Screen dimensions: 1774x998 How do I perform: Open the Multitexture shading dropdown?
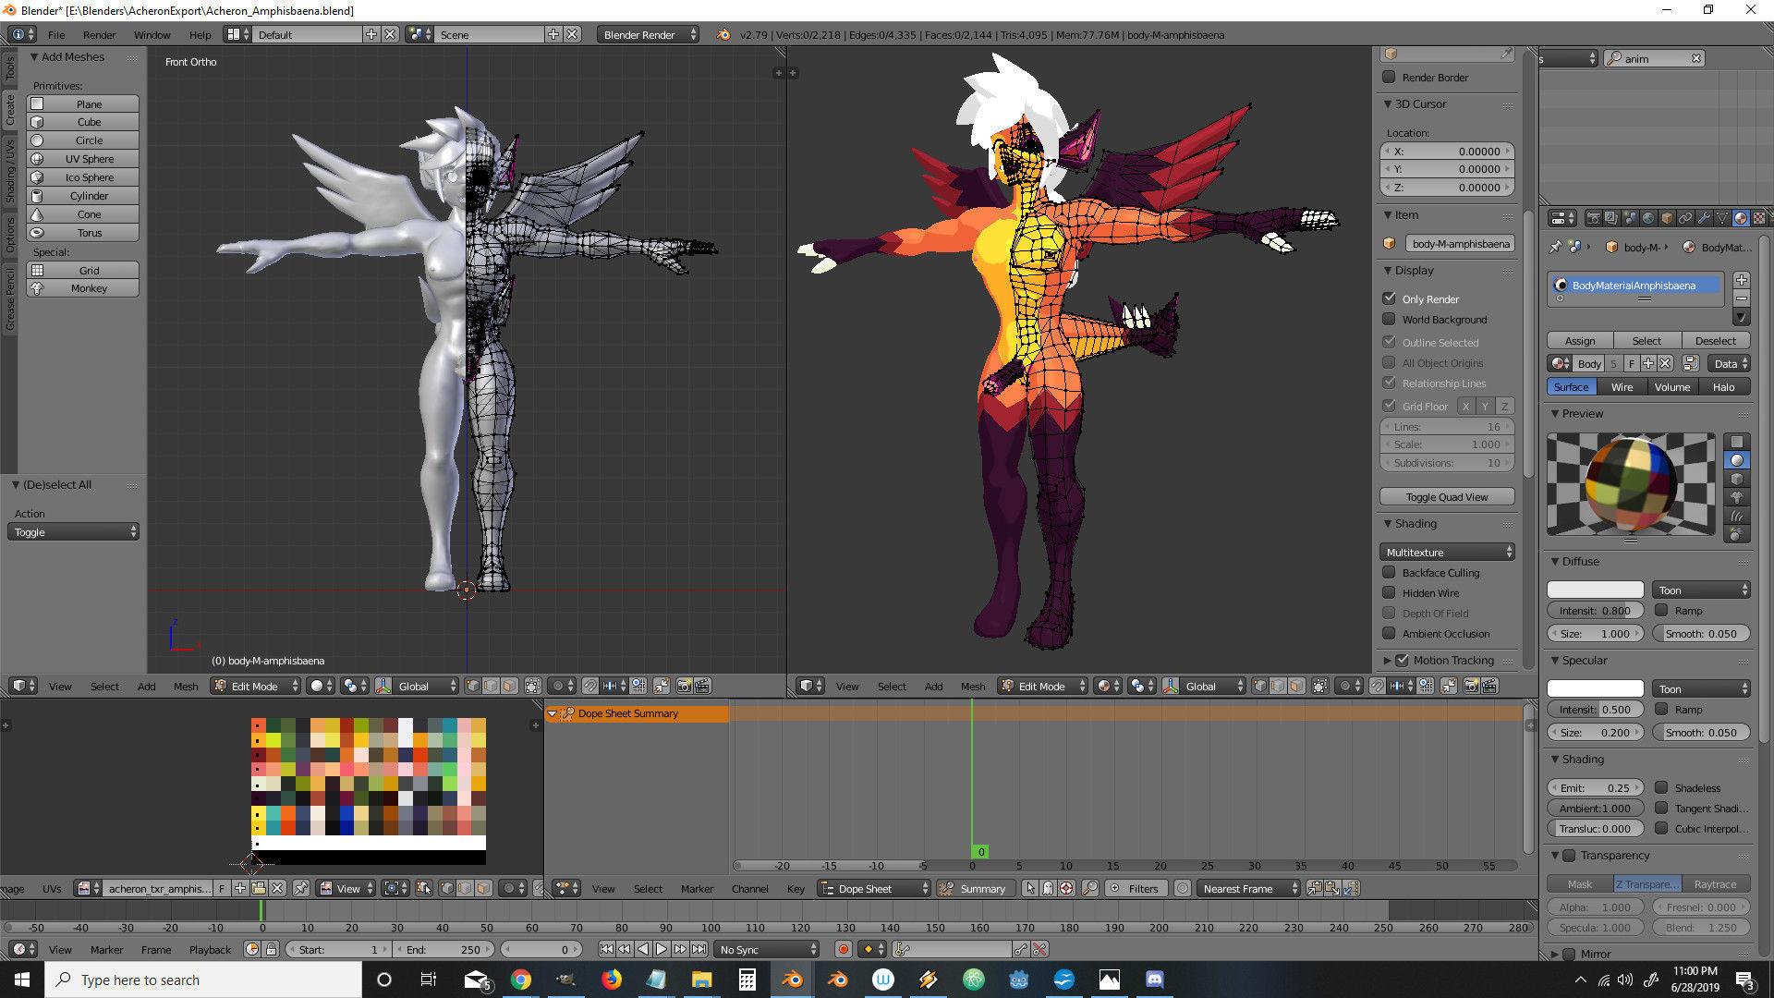(1447, 552)
